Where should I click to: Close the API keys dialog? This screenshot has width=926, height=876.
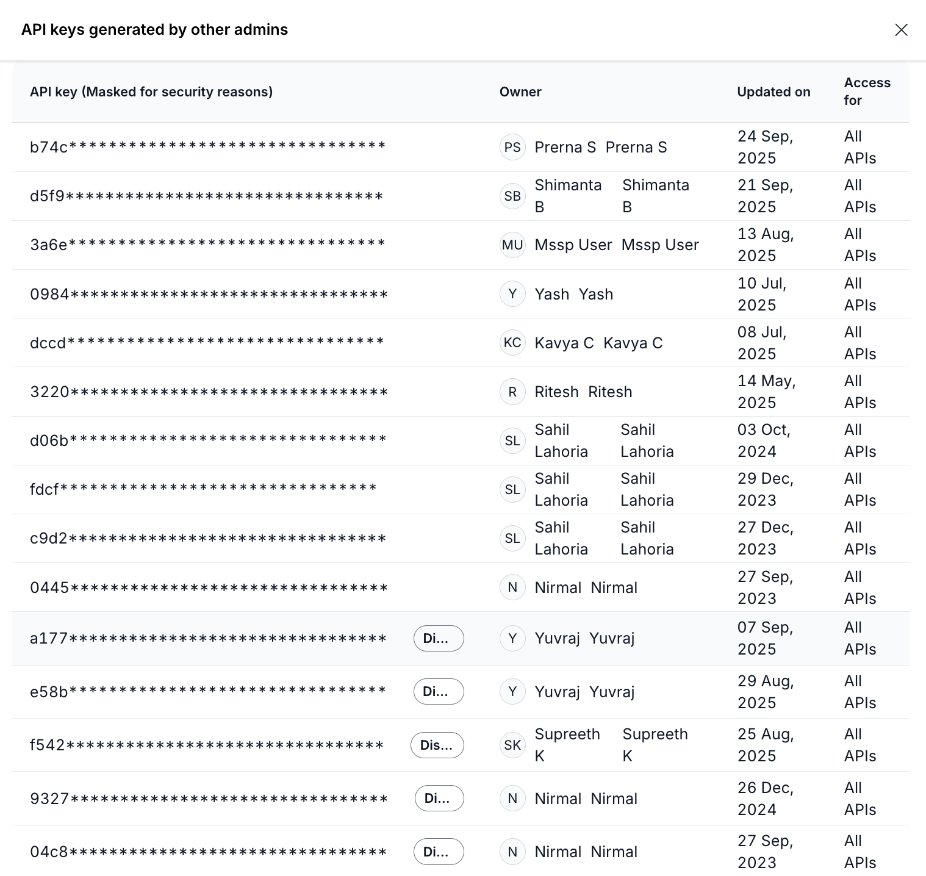[901, 30]
